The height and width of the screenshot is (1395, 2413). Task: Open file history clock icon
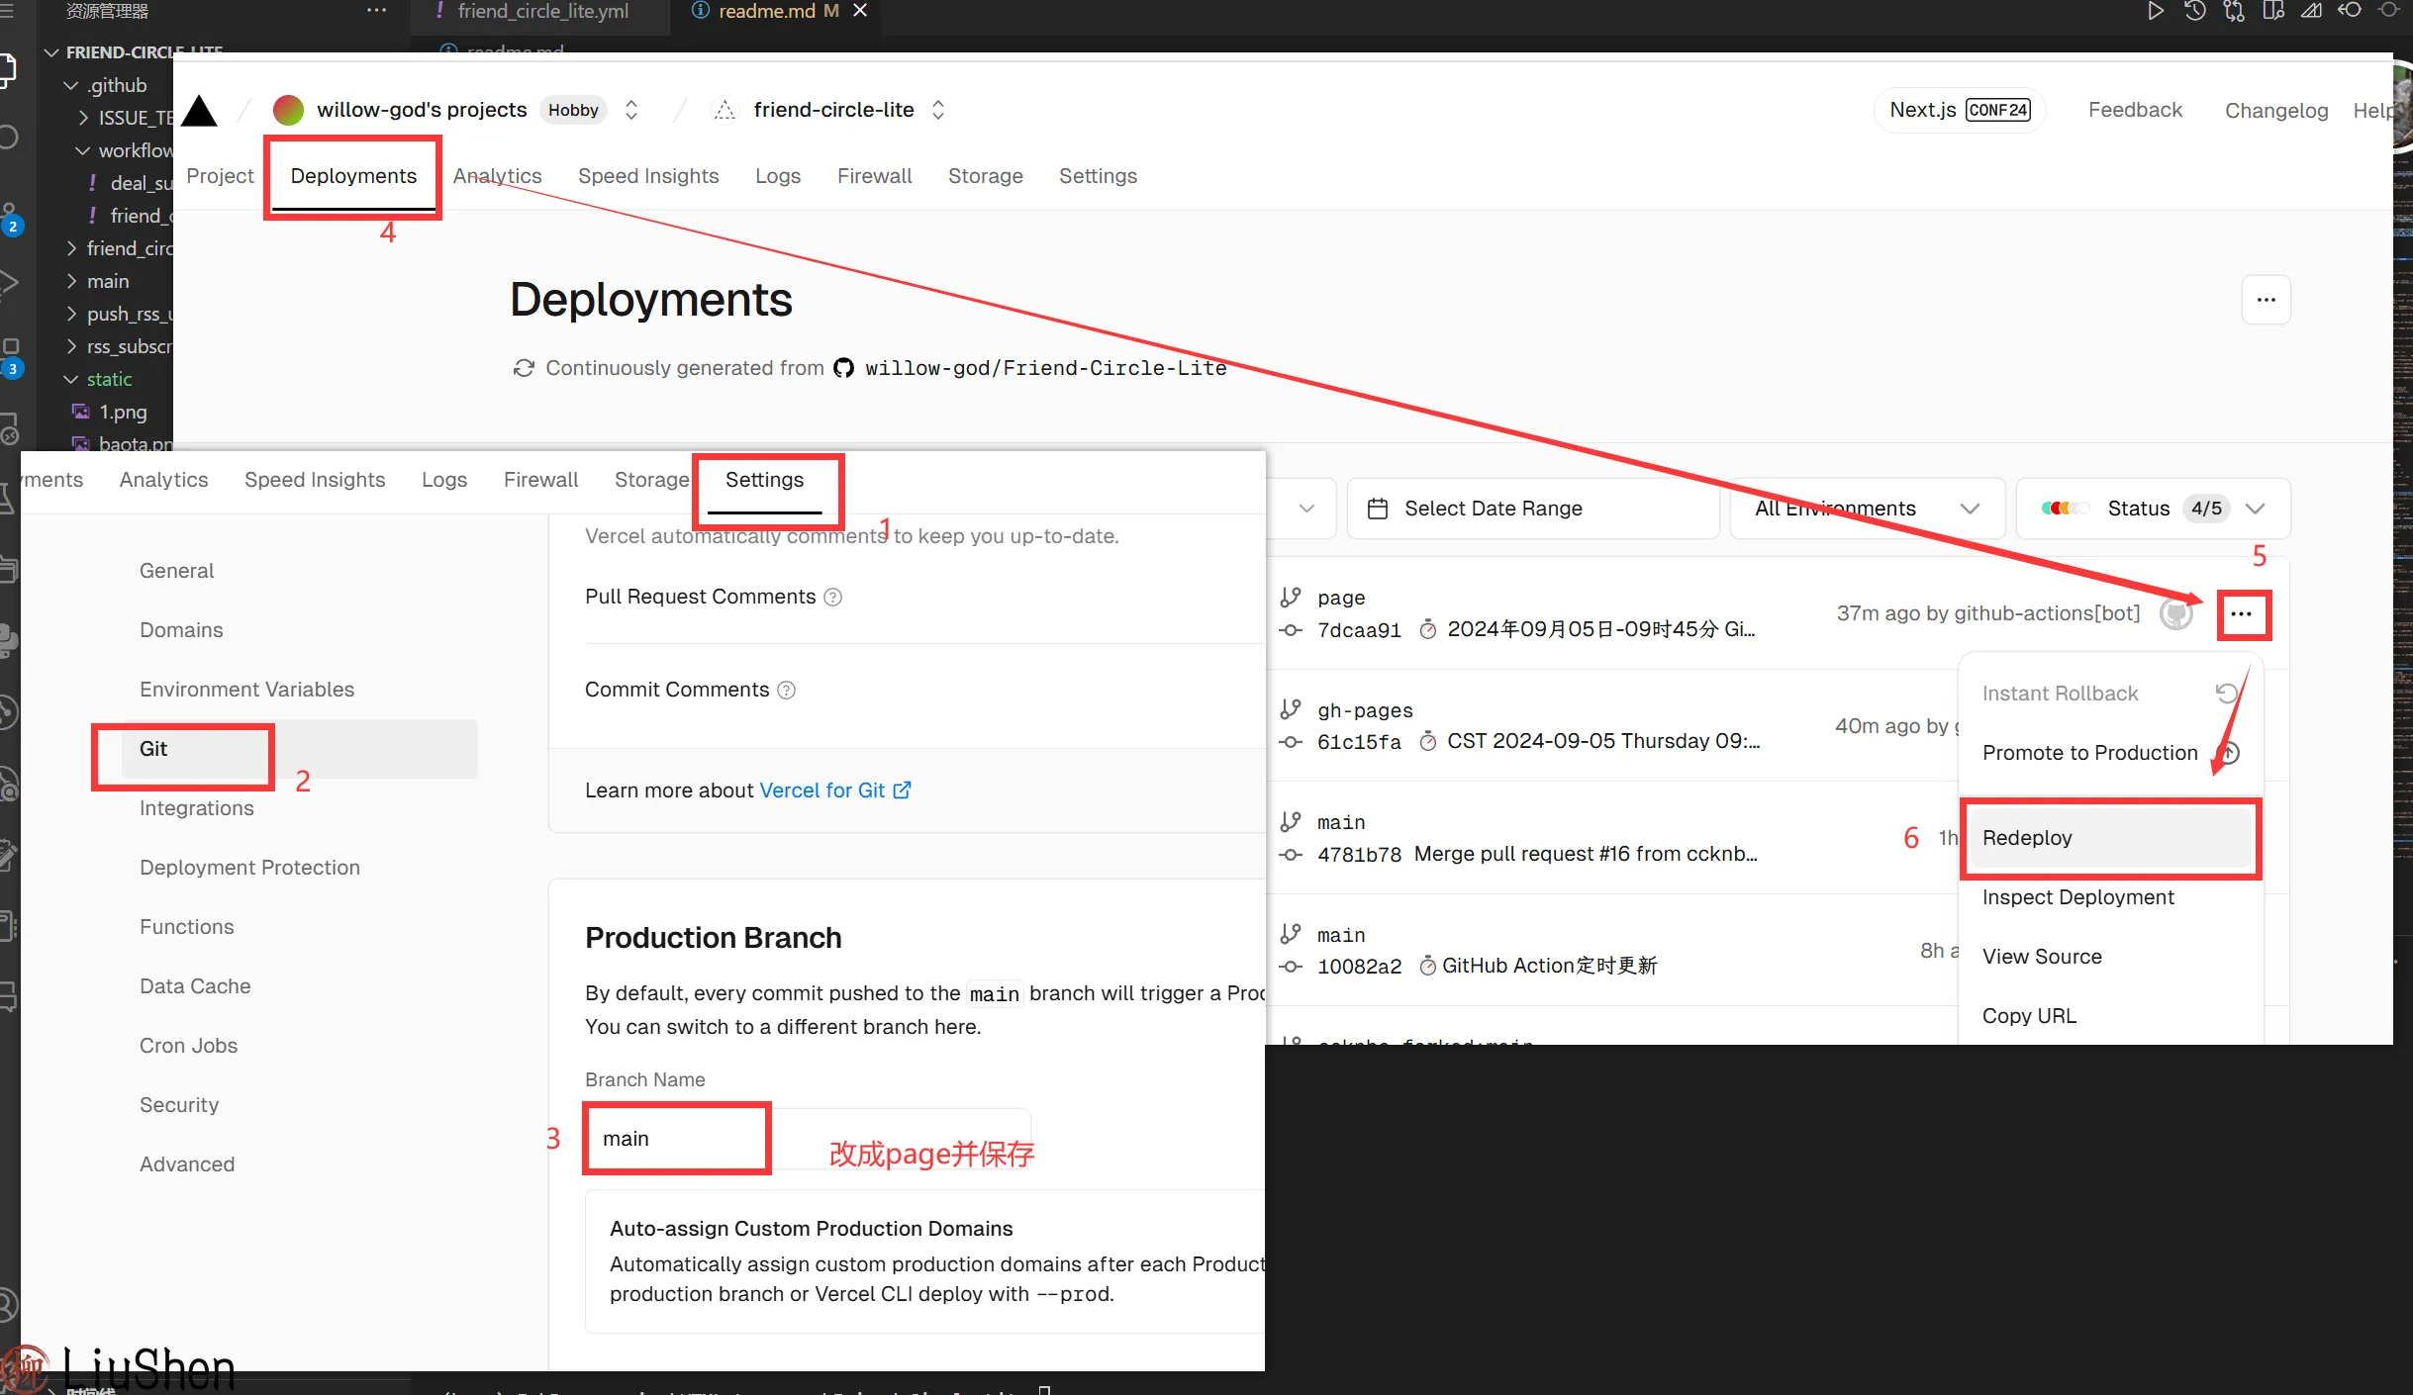[x=2194, y=11]
